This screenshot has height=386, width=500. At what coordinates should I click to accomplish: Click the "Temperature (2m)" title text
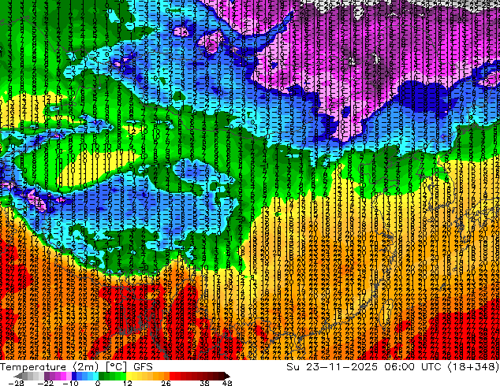(x=49, y=367)
